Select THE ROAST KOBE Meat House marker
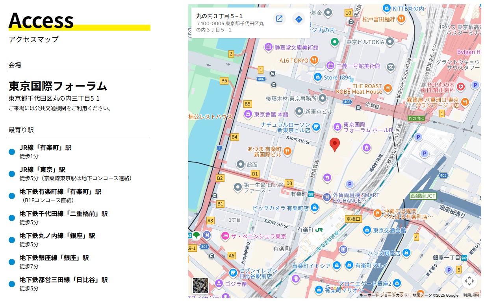 pos(388,88)
